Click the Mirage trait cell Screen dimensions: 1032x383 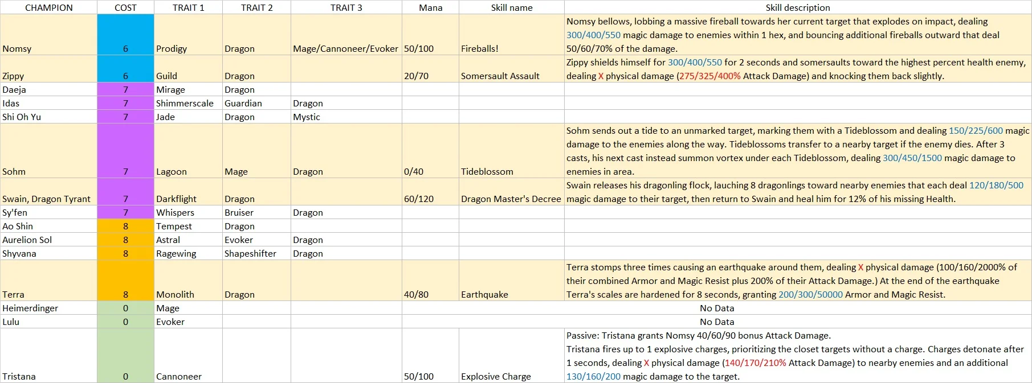click(188, 89)
